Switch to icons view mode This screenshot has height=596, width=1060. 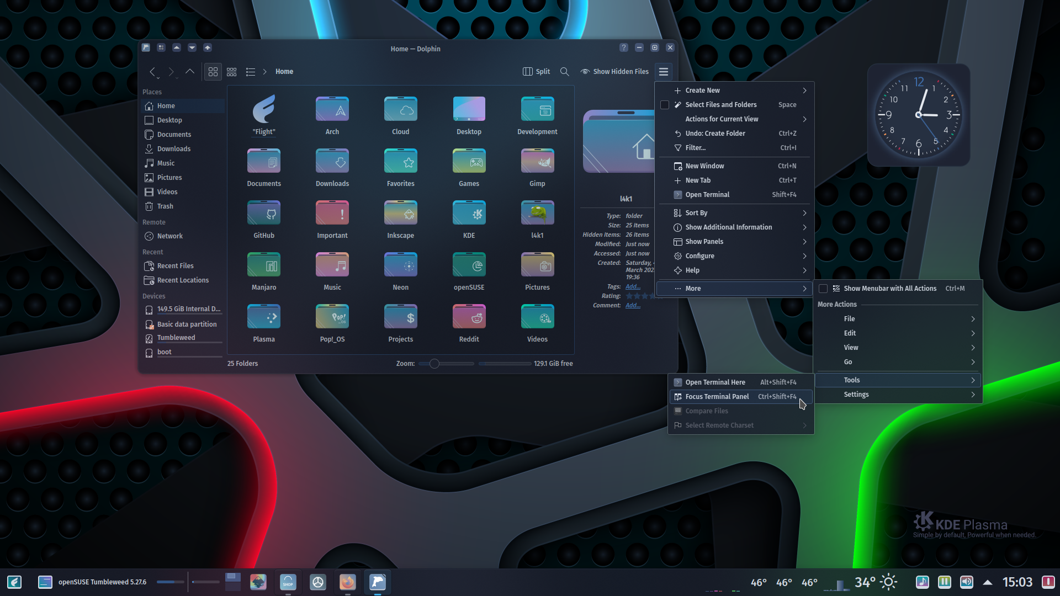(x=213, y=72)
